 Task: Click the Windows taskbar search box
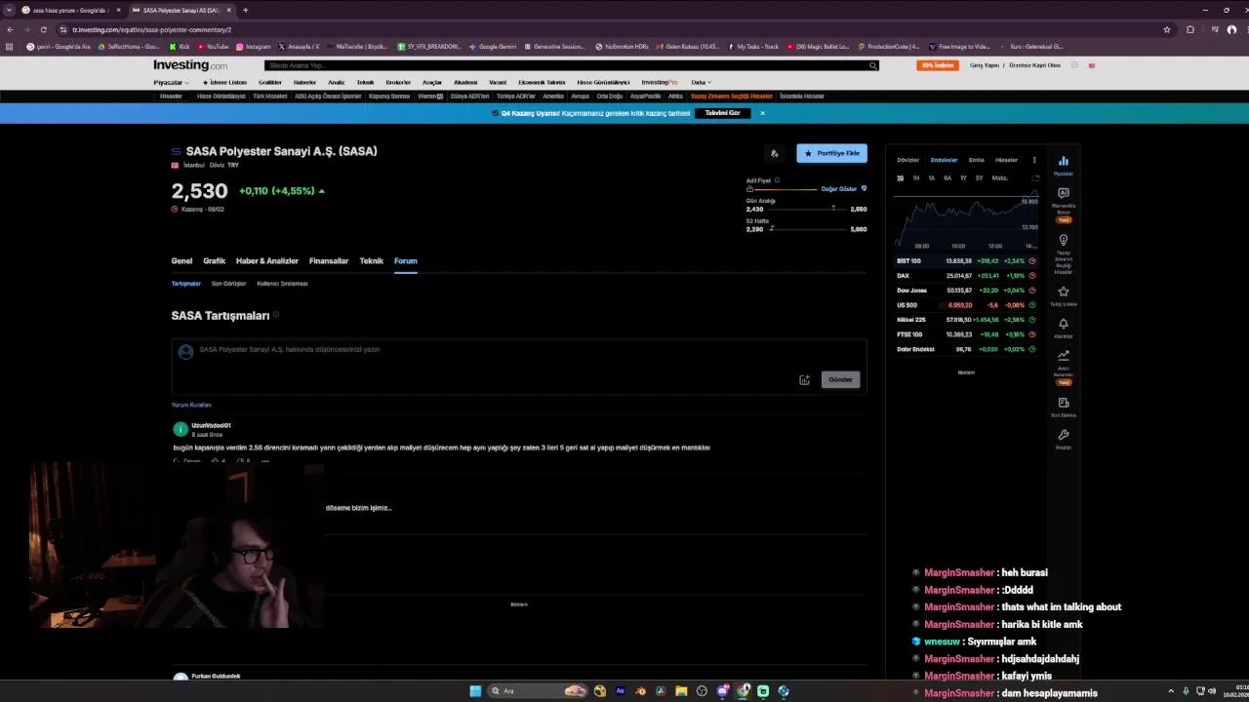click(537, 690)
